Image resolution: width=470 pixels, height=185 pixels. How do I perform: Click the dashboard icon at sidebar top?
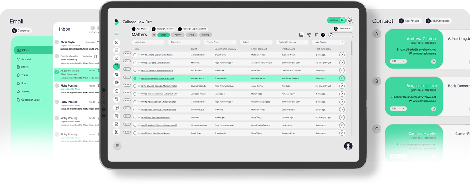(x=116, y=42)
